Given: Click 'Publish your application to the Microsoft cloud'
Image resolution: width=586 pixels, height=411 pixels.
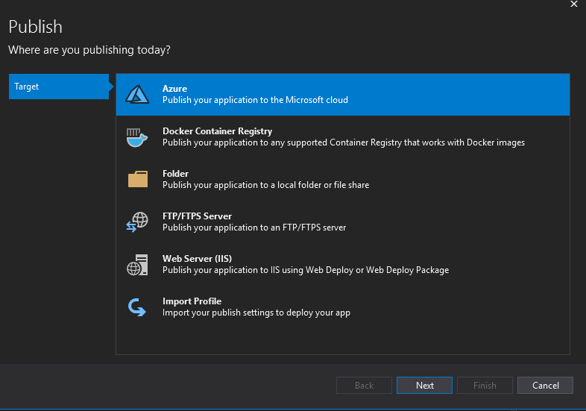Looking at the screenshot, I should (x=255, y=100).
